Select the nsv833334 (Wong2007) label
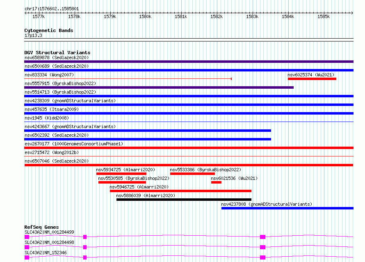 click(x=49, y=75)
